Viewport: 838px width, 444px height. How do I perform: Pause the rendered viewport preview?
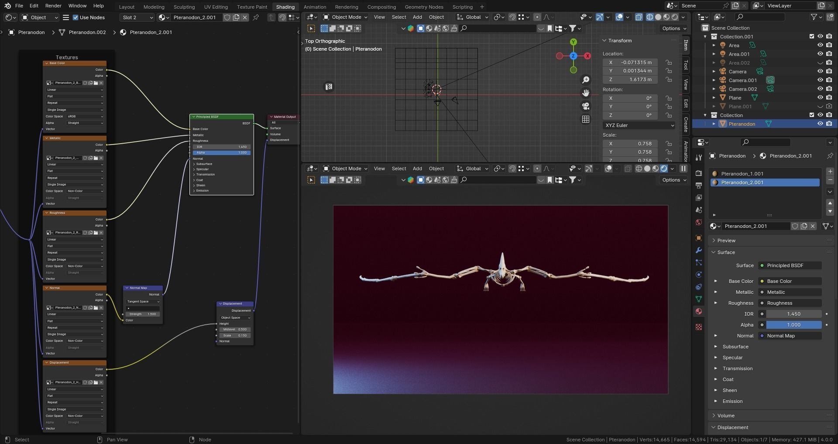pyautogui.click(x=683, y=169)
